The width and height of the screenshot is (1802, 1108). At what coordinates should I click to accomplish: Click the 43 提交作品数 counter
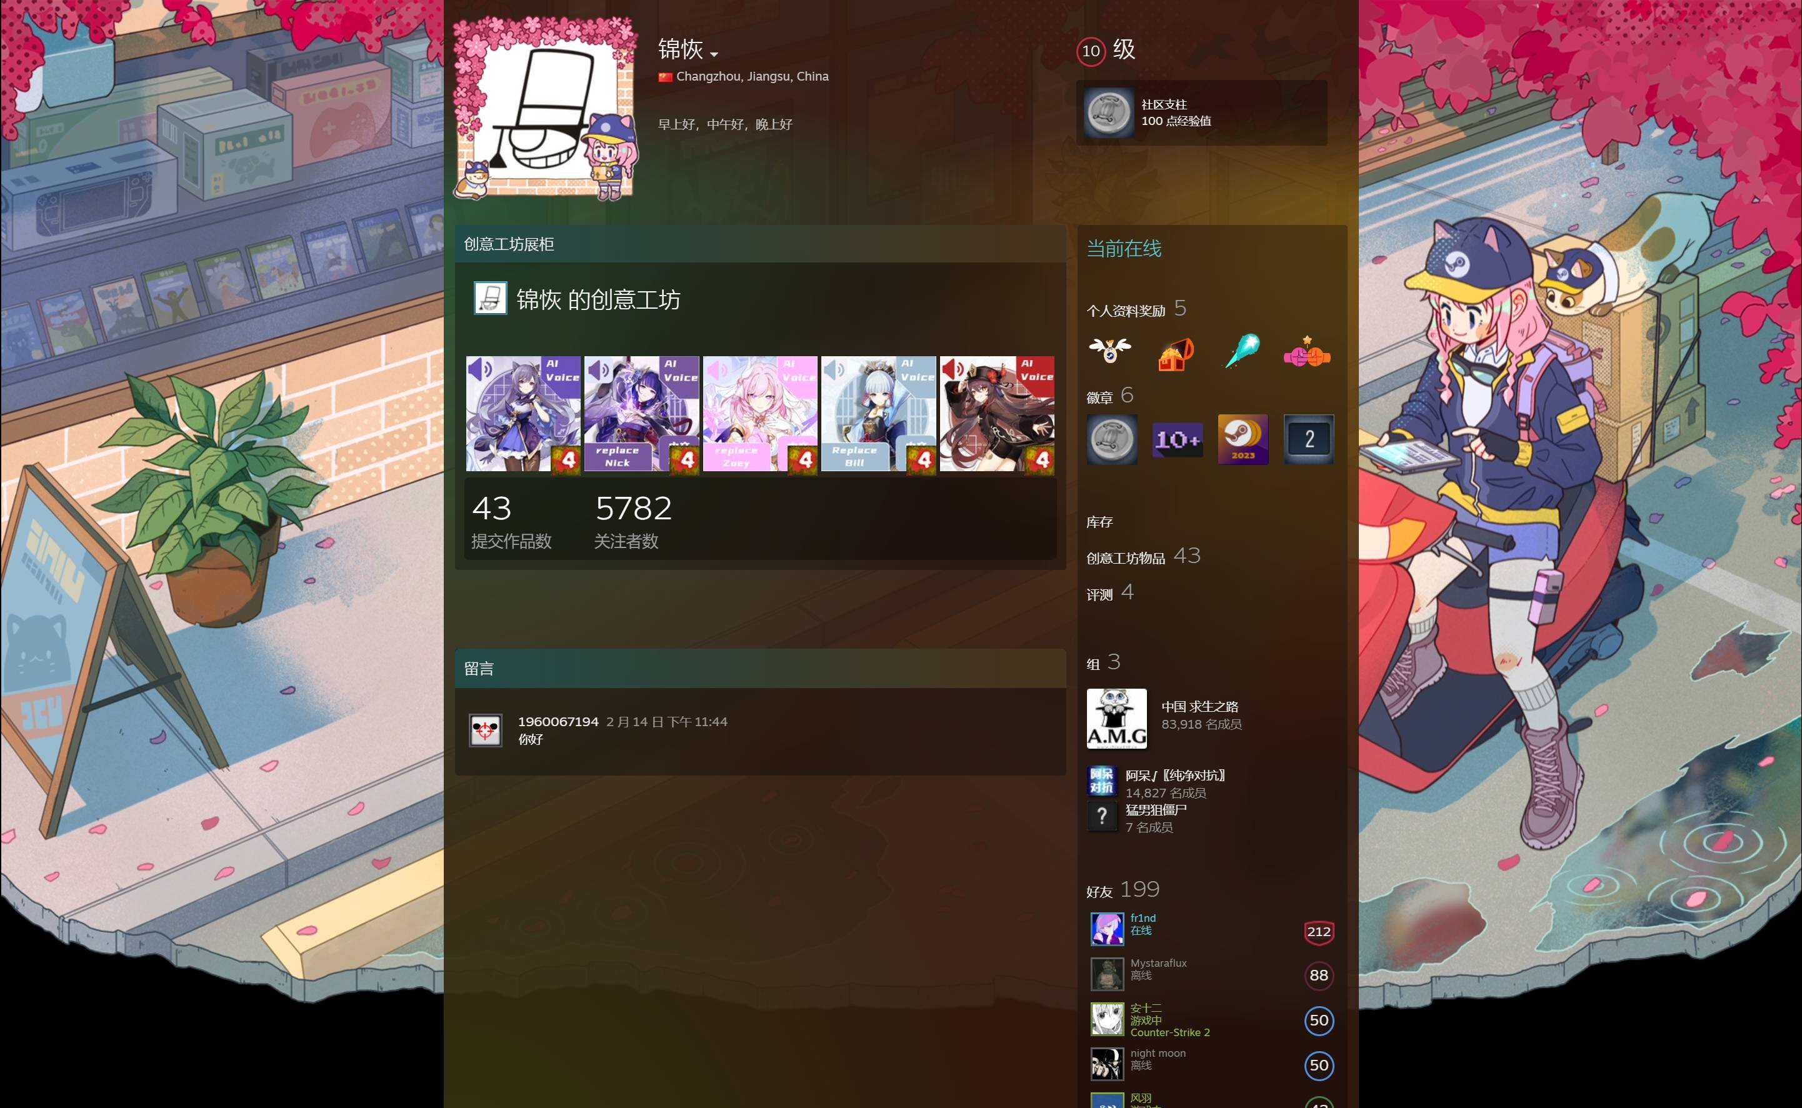(x=511, y=522)
